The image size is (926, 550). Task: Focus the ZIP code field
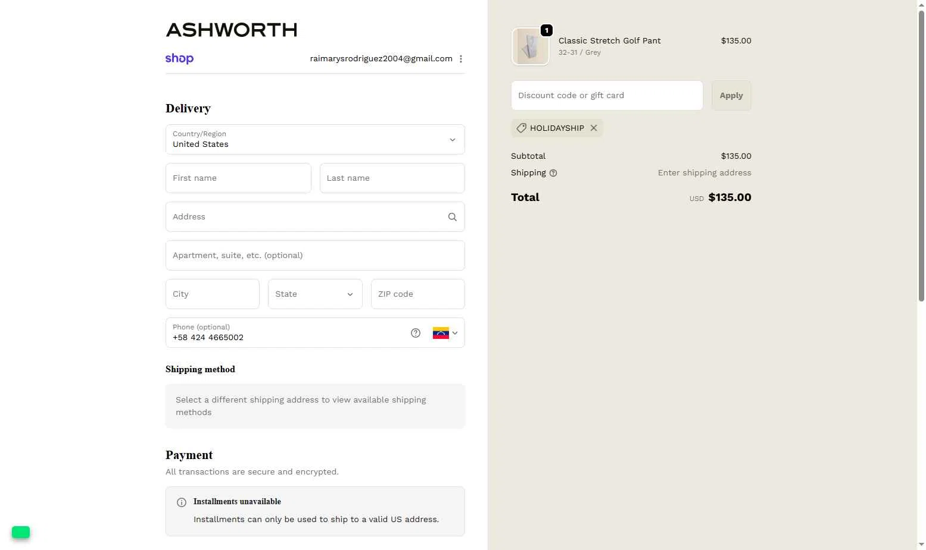tap(417, 294)
